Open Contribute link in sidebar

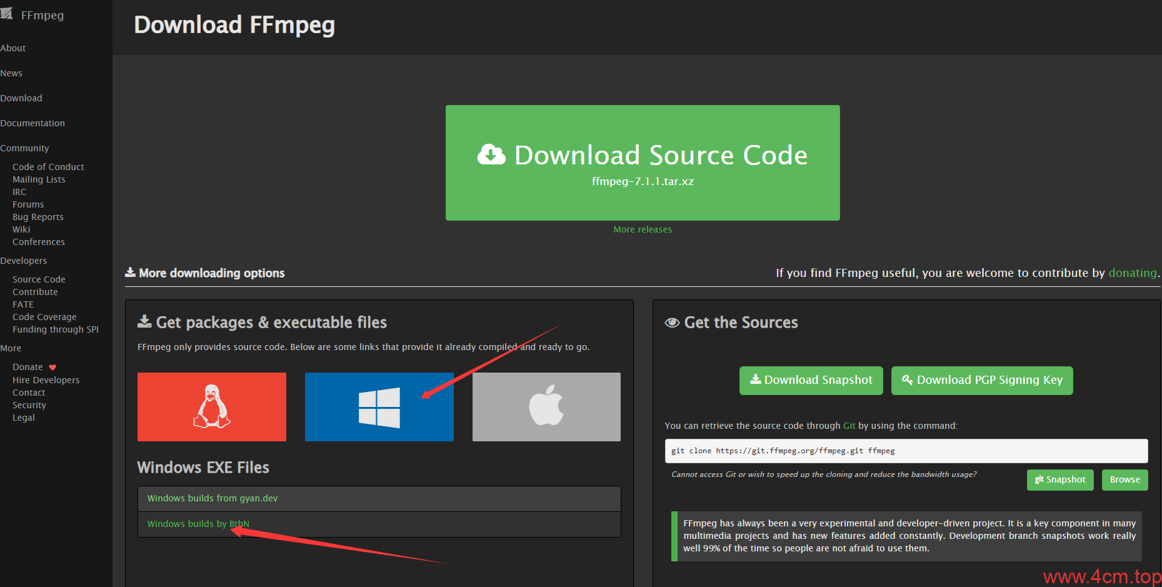(35, 292)
